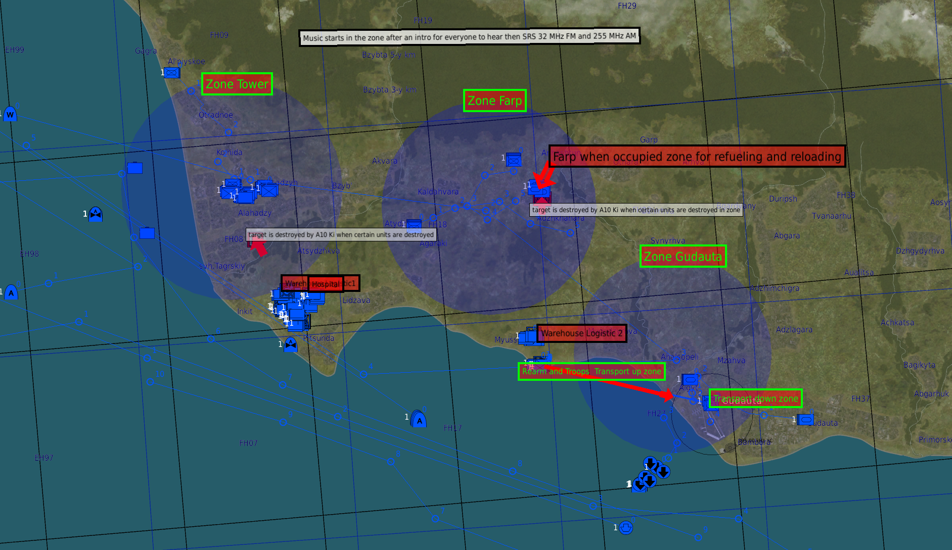
Task: Click the 'Lidzava' town label
Action: [x=356, y=300]
